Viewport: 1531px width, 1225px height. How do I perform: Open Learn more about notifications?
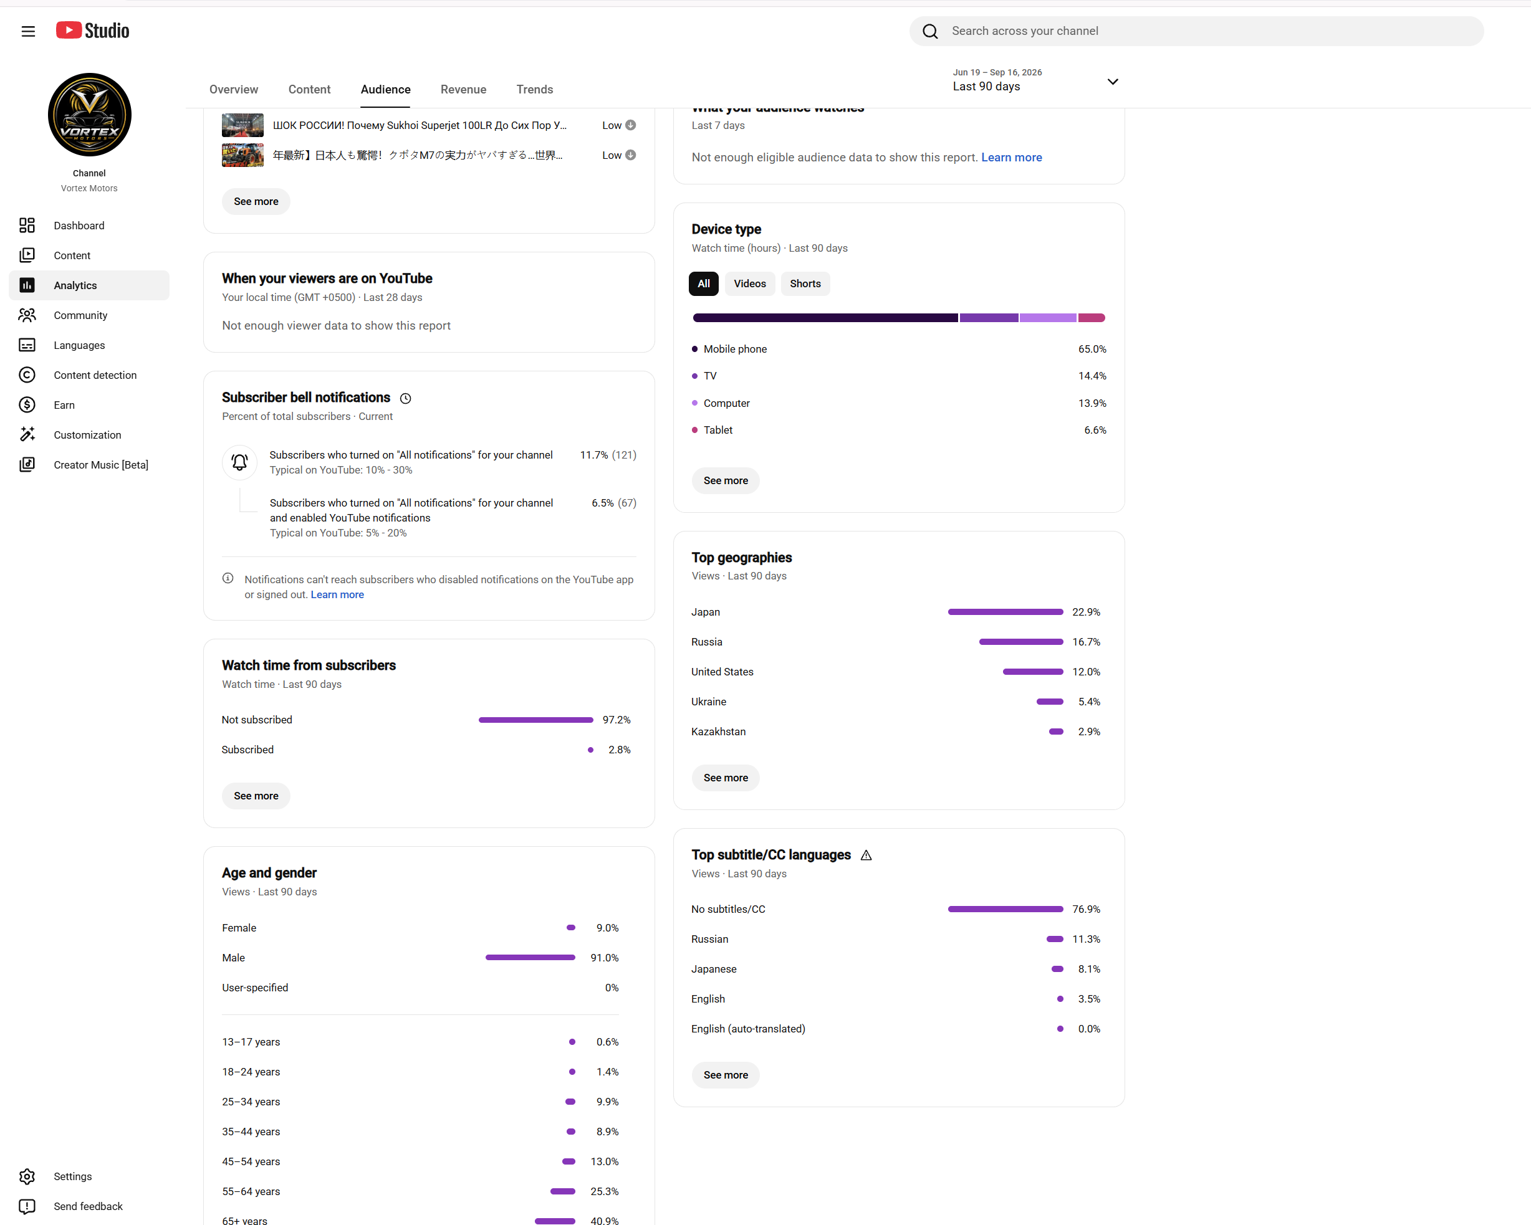click(x=337, y=595)
